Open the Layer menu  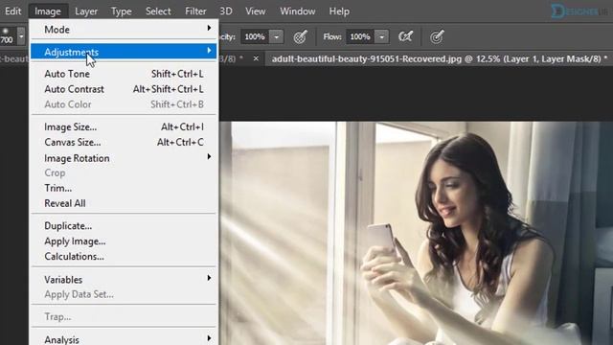tap(86, 11)
